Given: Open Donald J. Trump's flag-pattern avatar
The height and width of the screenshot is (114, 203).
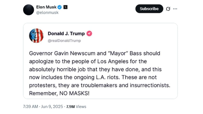Looking at the screenshot, I should tap(36, 35).
